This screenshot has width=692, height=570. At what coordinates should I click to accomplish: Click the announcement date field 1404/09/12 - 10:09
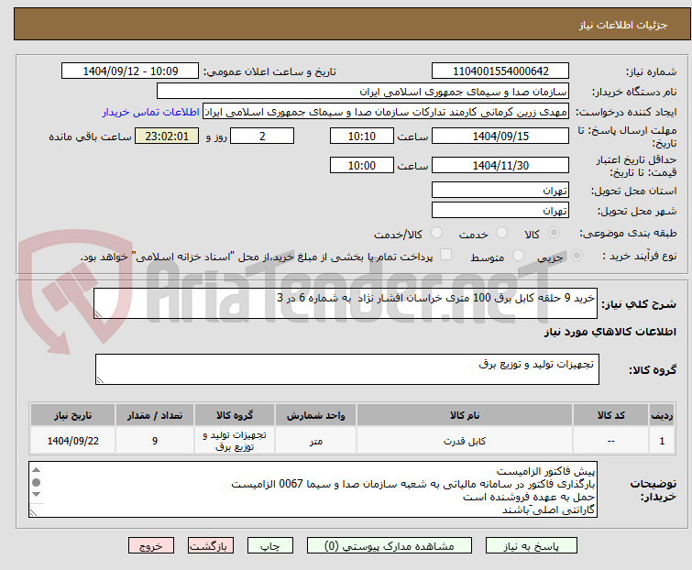click(x=130, y=71)
